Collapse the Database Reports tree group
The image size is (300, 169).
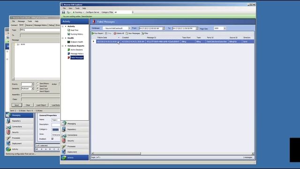(x=62, y=46)
